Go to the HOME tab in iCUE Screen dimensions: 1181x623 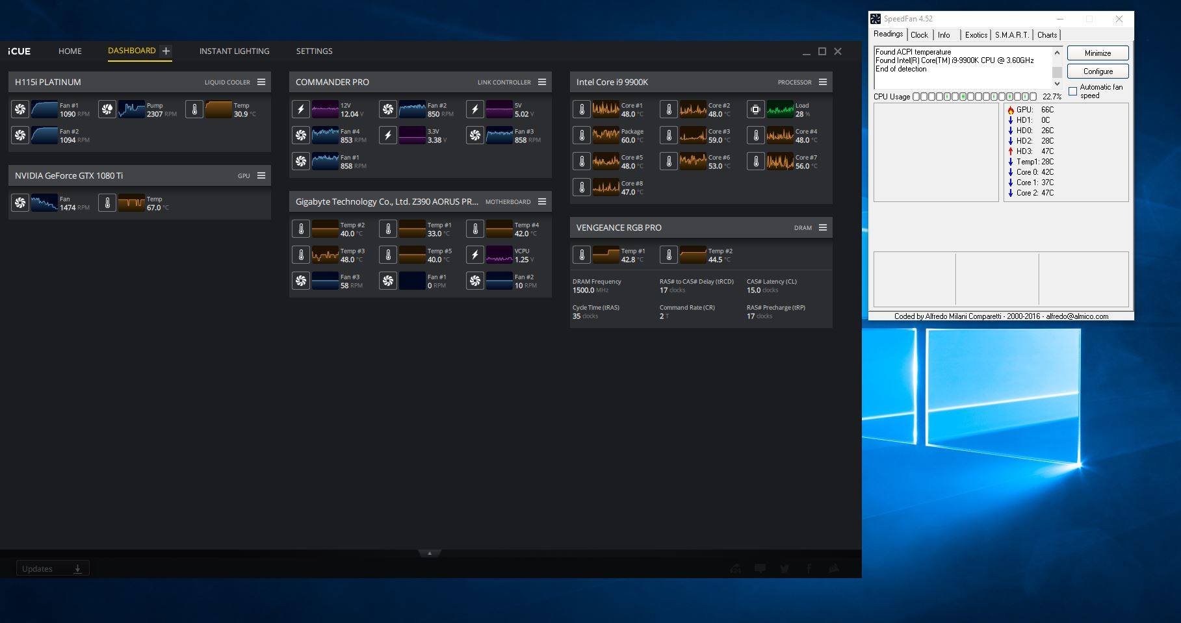pyautogui.click(x=70, y=51)
